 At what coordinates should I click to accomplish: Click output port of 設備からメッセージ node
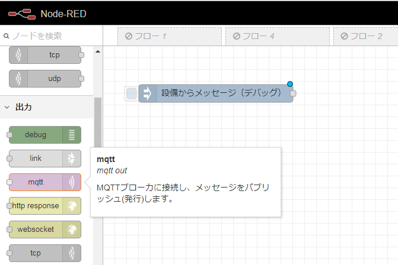(x=293, y=93)
